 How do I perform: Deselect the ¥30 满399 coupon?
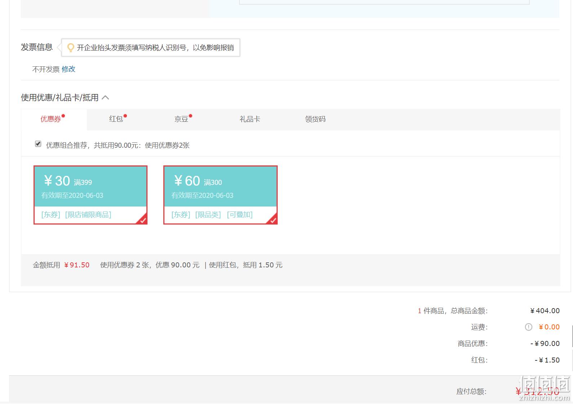click(x=91, y=195)
